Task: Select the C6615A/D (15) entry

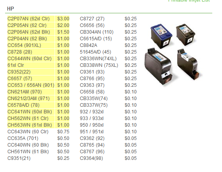Action: coord(96,39)
